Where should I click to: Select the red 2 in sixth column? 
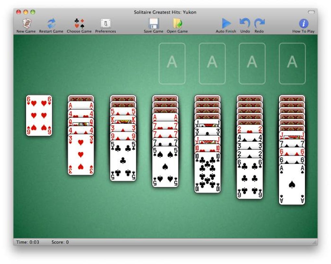[250, 129]
